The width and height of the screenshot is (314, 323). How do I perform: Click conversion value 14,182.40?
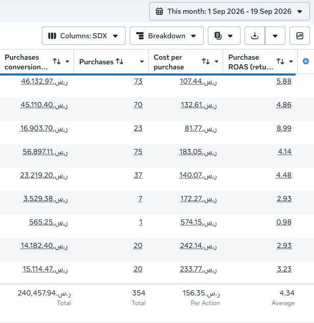(x=44, y=246)
